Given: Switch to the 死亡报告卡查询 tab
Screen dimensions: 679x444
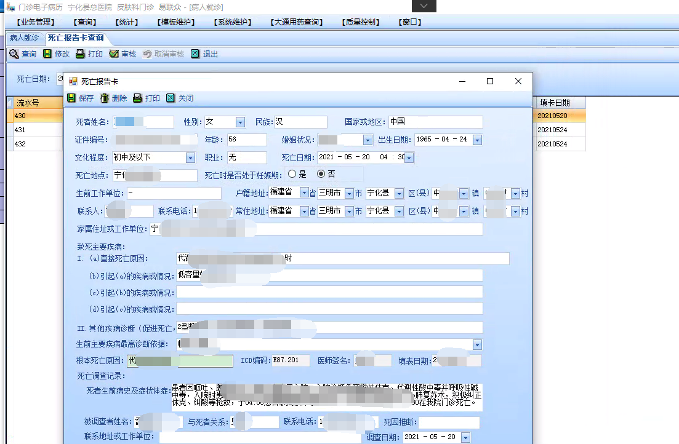Looking at the screenshot, I should tap(76, 38).
